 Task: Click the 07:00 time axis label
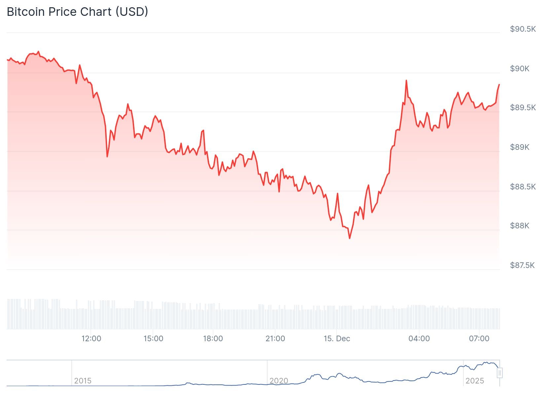tap(479, 339)
